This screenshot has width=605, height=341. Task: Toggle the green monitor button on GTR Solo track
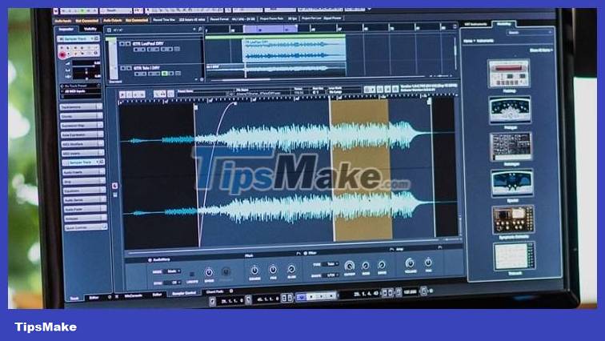click(x=165, y=74)
